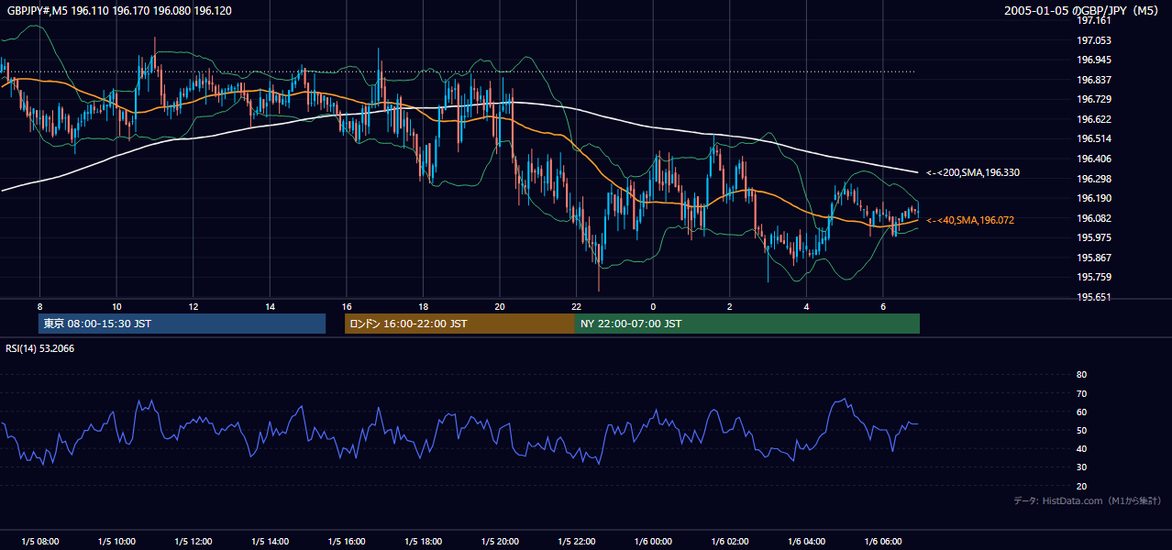Click price axis value 196.837
The height and width of the screenshot is (550, 1172).
coord(1093,80)
